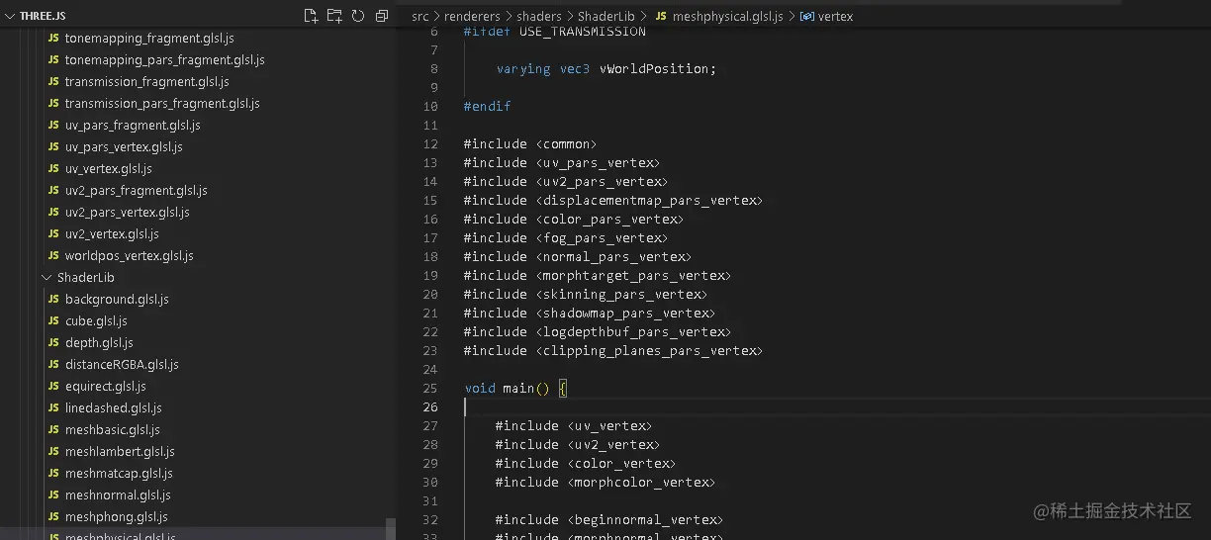Open cube.glsl.js file
The image size is (1211, 540).
tap(96, 321)
